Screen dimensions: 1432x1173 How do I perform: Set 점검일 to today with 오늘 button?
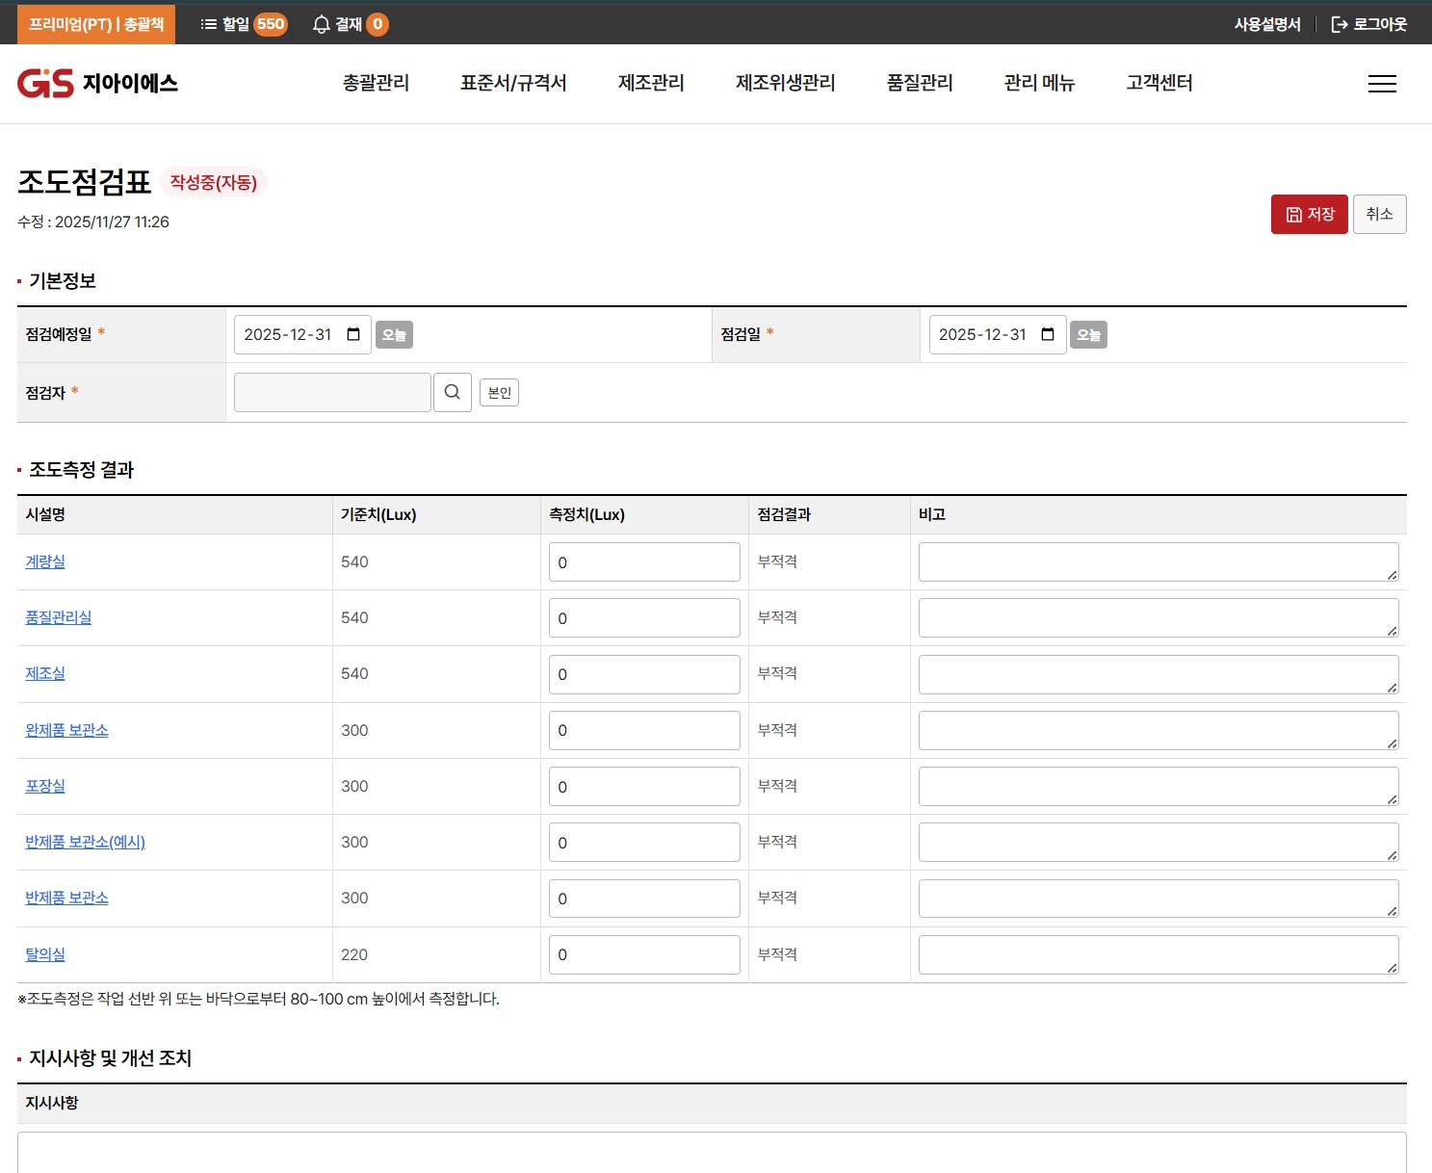[x=1088, y=335]
